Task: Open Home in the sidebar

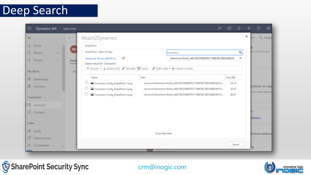Action: click(x=37, y=46)
